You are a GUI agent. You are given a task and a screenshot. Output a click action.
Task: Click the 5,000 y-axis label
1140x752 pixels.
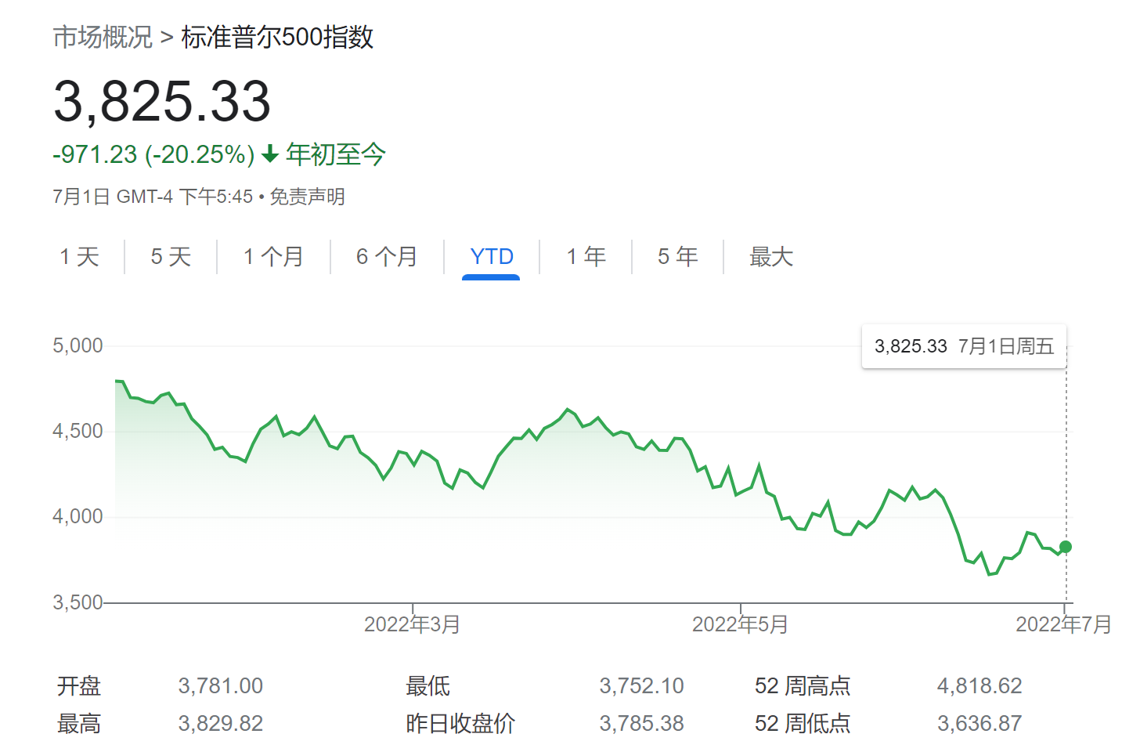[x=78, y=345]
